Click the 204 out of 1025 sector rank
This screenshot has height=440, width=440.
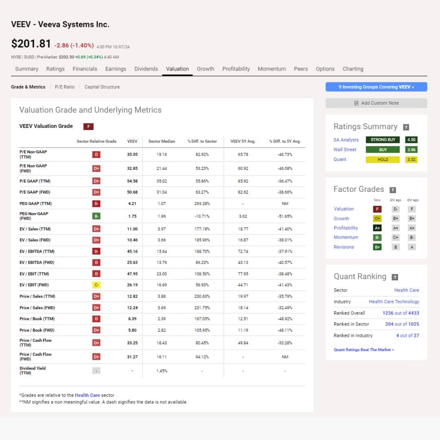(402, 324)
